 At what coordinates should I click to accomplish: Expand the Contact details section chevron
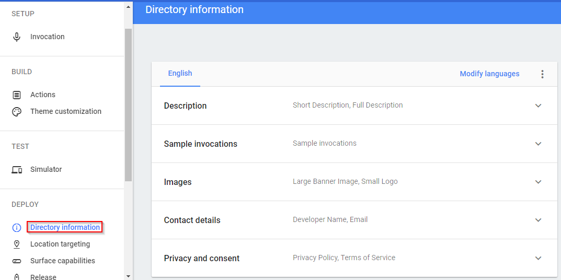click(538, 220)
